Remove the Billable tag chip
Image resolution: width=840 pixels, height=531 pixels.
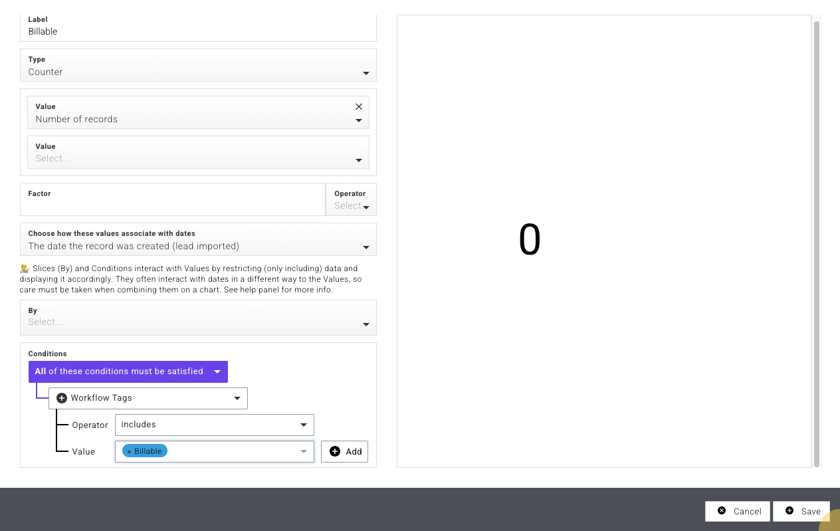(x=129, y=451)
